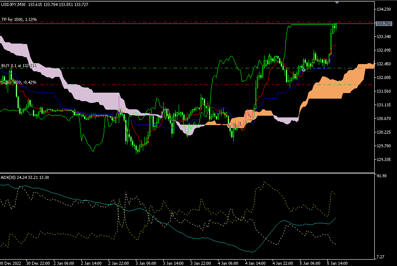This screenshot has height=266, width=397.
Task: Click the 41.98 ADX scale value
Action: pyautogui.click(x=381, y=176)
